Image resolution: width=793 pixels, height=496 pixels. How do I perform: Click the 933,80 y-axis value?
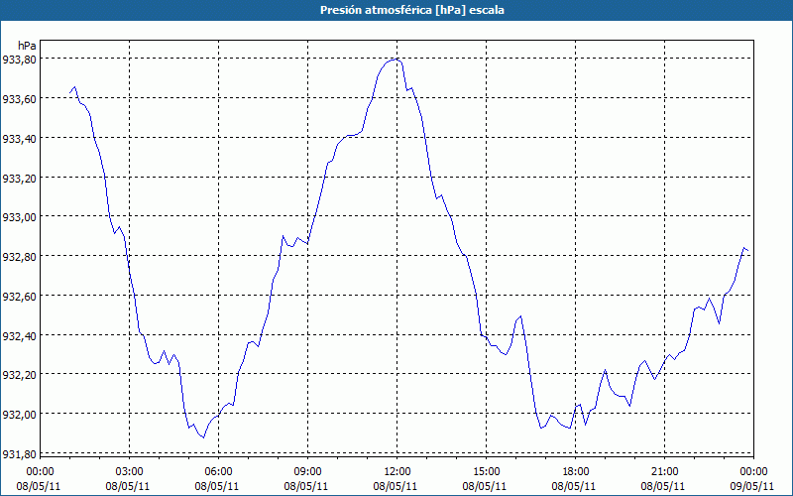pyautogui.click(x=19, y=60)
